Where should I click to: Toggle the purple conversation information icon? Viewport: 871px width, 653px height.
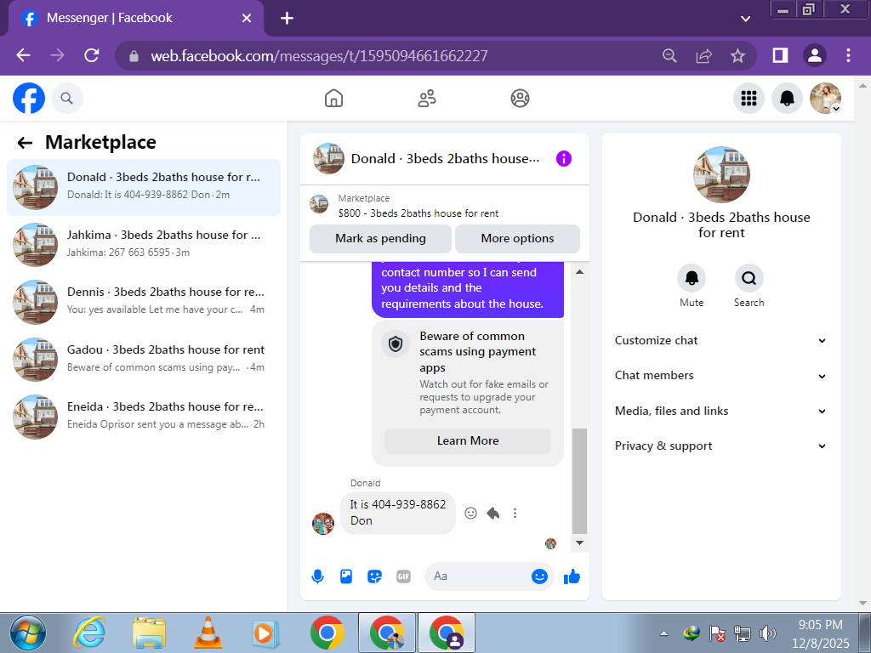(564, 159)
